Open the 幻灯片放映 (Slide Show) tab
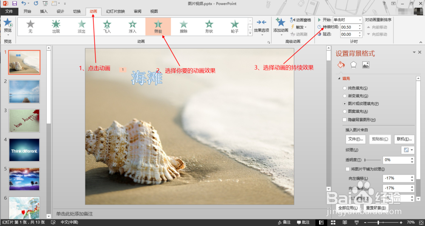Screen dimensions: 425x226 tap(116, 11)
